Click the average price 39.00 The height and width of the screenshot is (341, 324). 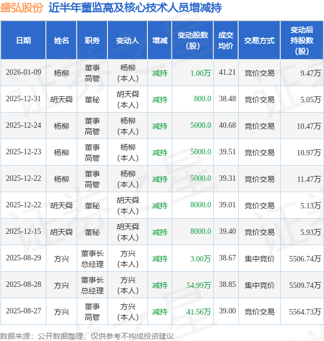pyautogui.click(x=227, y=311)
